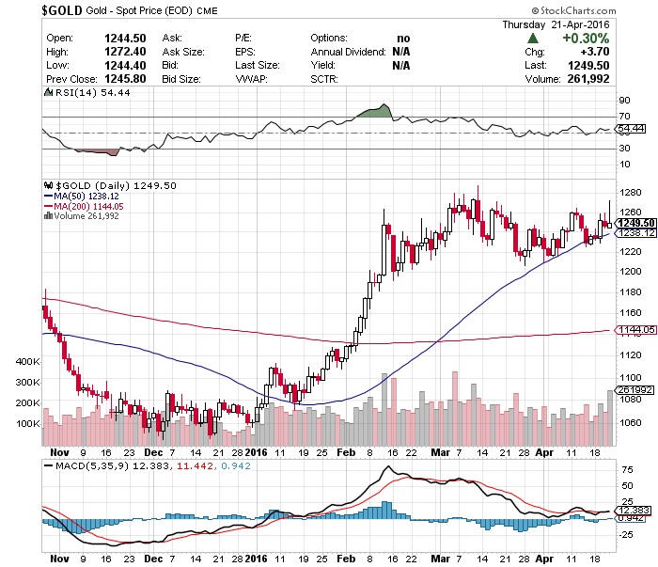
Task: Click the price axis label 1280
Action: (631, 193)
